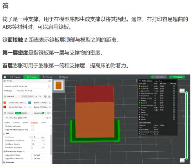Edit the Bambu Lab P1P printer preset
Screen dimensions: 192x167
pos(49,86)
